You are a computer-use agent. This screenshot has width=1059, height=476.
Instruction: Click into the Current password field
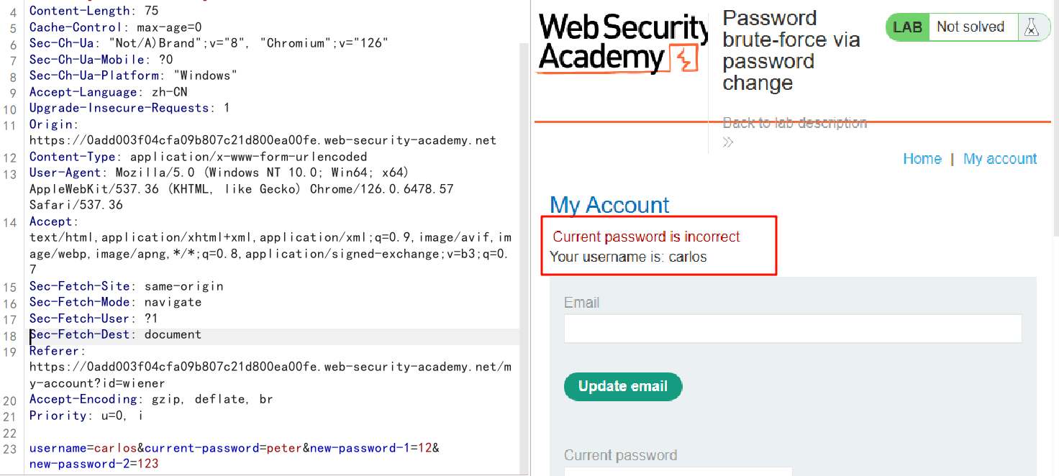pos(678,471)
